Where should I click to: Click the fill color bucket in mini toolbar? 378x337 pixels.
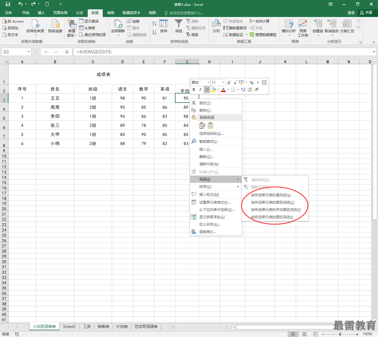tap(213, 90)
